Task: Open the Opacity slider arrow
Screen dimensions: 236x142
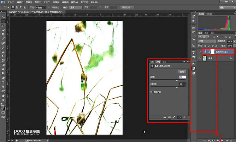Action: tap(234, 41)
